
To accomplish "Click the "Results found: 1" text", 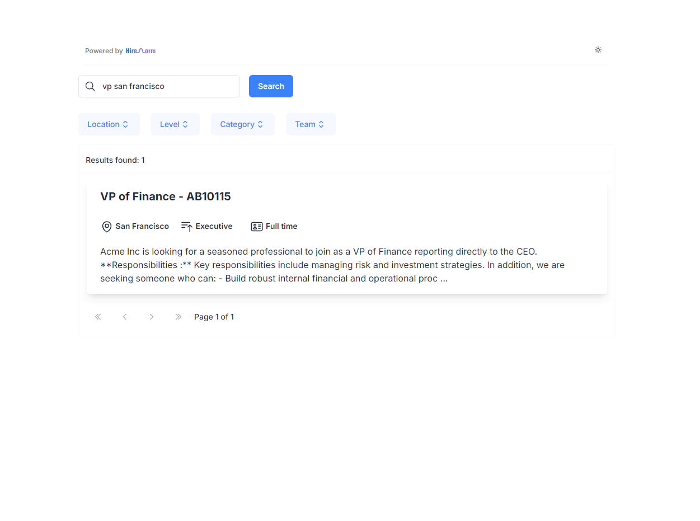I will point(115,160).
